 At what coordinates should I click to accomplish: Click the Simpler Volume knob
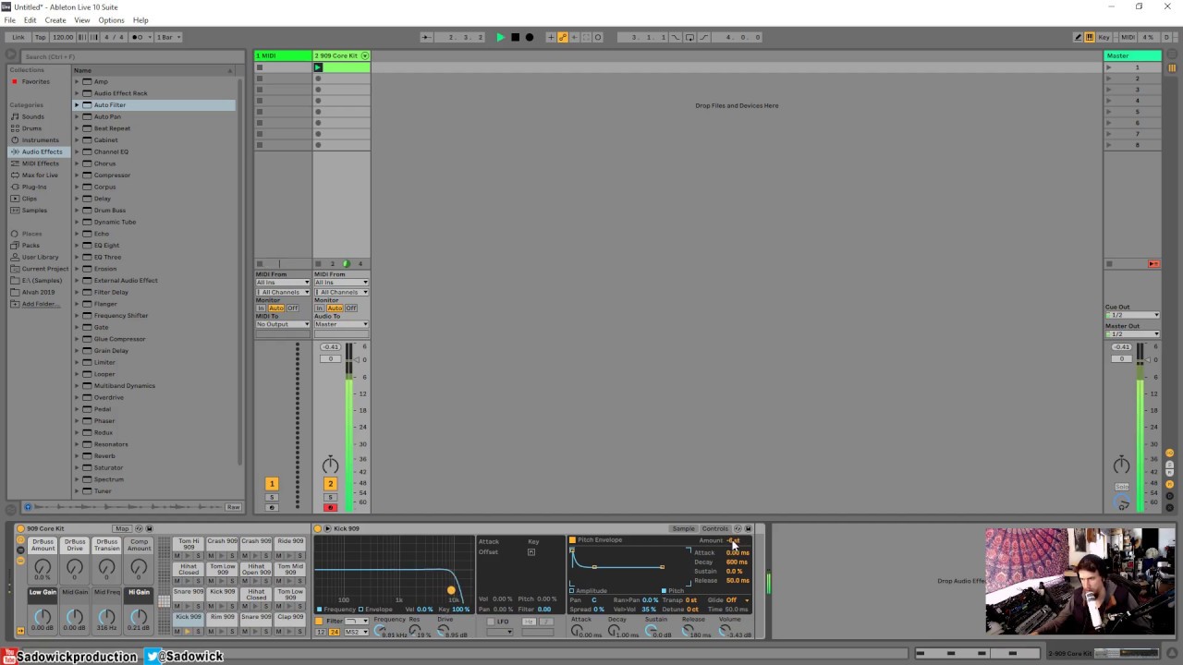click(x=726, y=631)
